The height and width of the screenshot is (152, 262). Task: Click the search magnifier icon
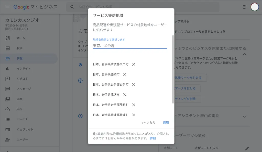click(72, 7)
